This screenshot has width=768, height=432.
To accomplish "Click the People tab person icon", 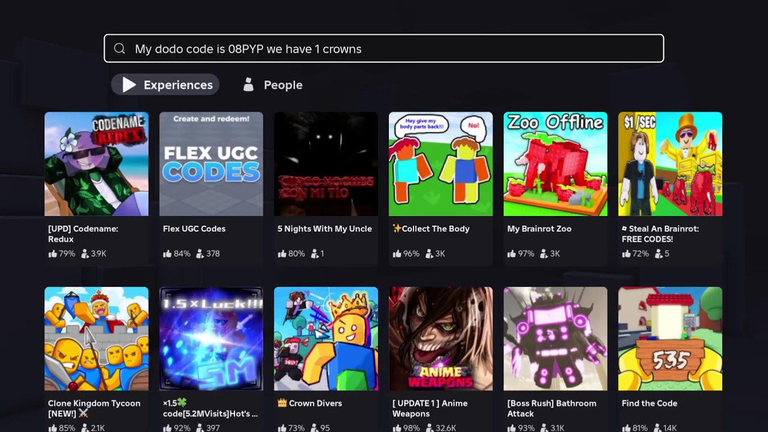I will click(248, 85).
